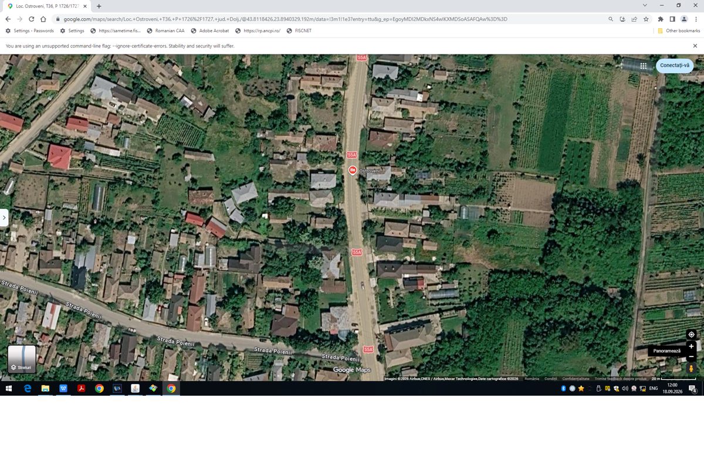Viewport: 704px width, 469px height.
Task: Click the 55A road shield near Ostroveni
Action: coord(351,155)
